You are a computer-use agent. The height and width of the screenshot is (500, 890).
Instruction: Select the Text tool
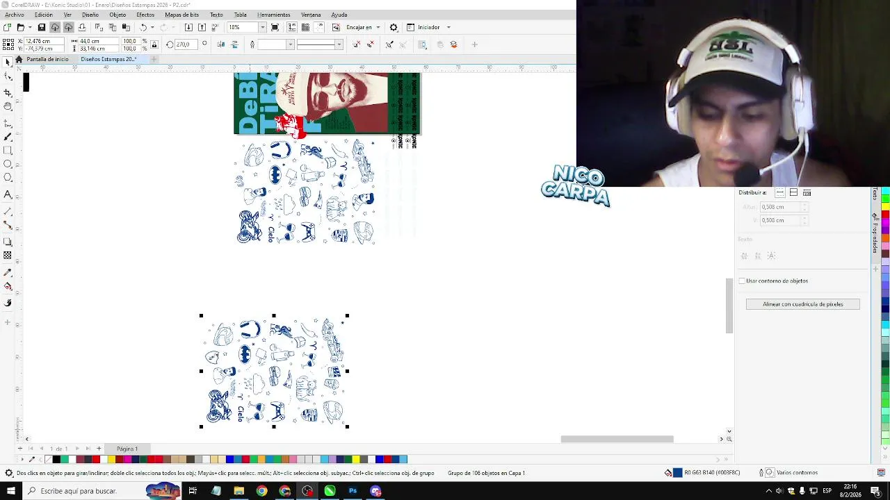(8, 194)
